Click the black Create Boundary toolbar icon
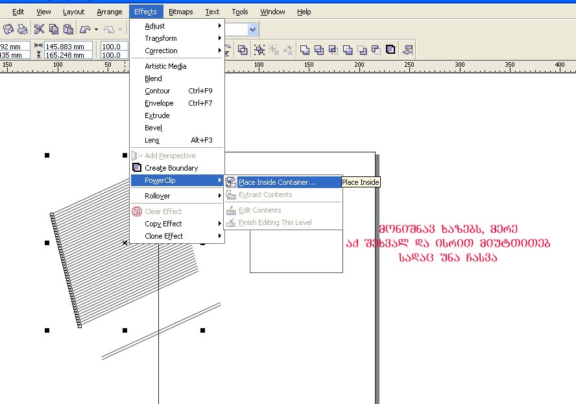The image size is (576, 404). click(x=390, y=50)
